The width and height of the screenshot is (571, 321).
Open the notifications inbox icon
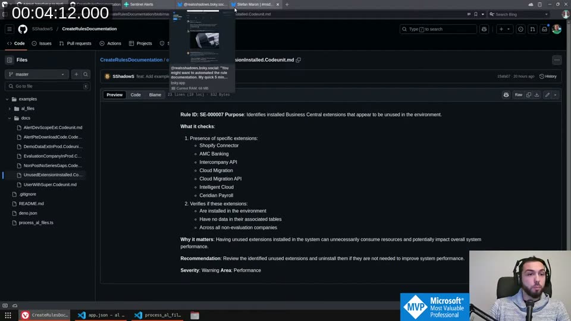tap(542, 29)
